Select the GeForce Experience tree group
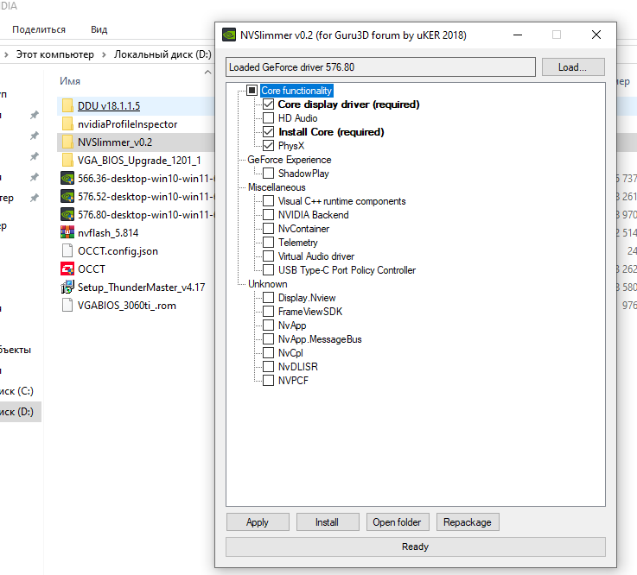This screenshot has width=637, height=575. pyautogui.click(x=290, y=160)
